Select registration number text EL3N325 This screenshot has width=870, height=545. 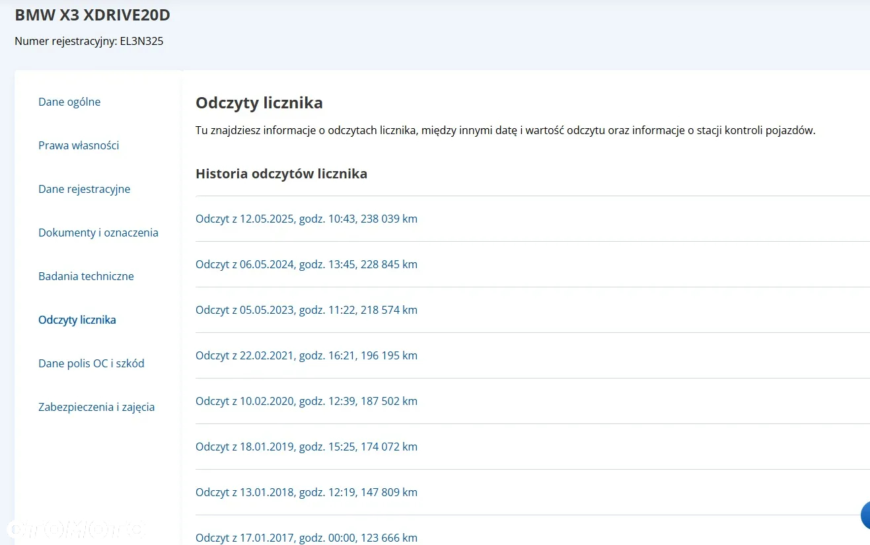(x=141, y=41)
